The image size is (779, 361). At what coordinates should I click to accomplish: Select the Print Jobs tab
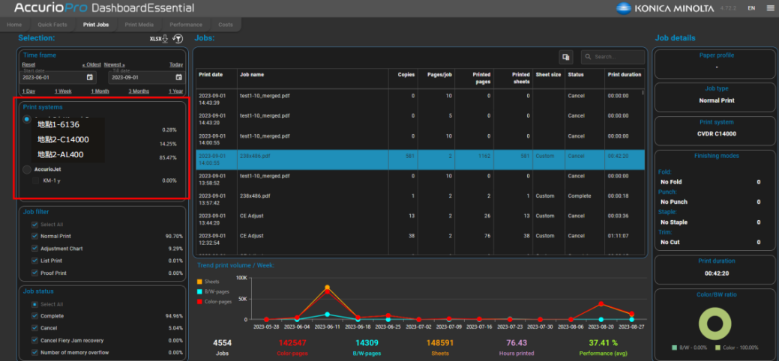coord(96,24)
